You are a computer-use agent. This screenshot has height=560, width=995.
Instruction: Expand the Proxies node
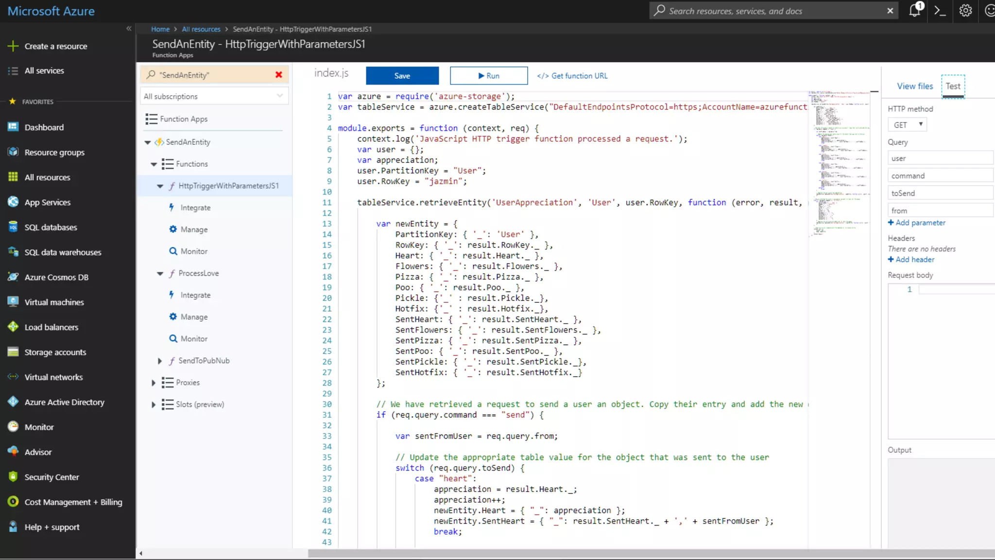[x=154, y=383]
